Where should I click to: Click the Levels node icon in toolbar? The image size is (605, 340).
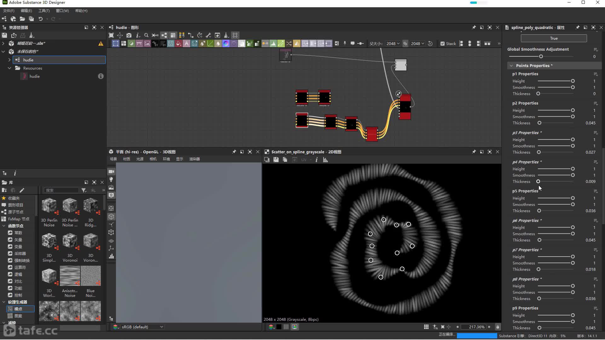point(273,44)
